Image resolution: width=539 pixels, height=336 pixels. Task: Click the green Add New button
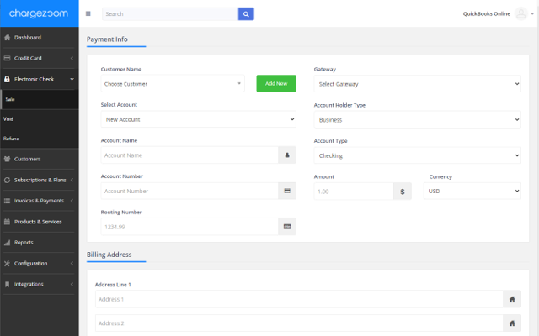pyautogui.click(x=276, y=84)
